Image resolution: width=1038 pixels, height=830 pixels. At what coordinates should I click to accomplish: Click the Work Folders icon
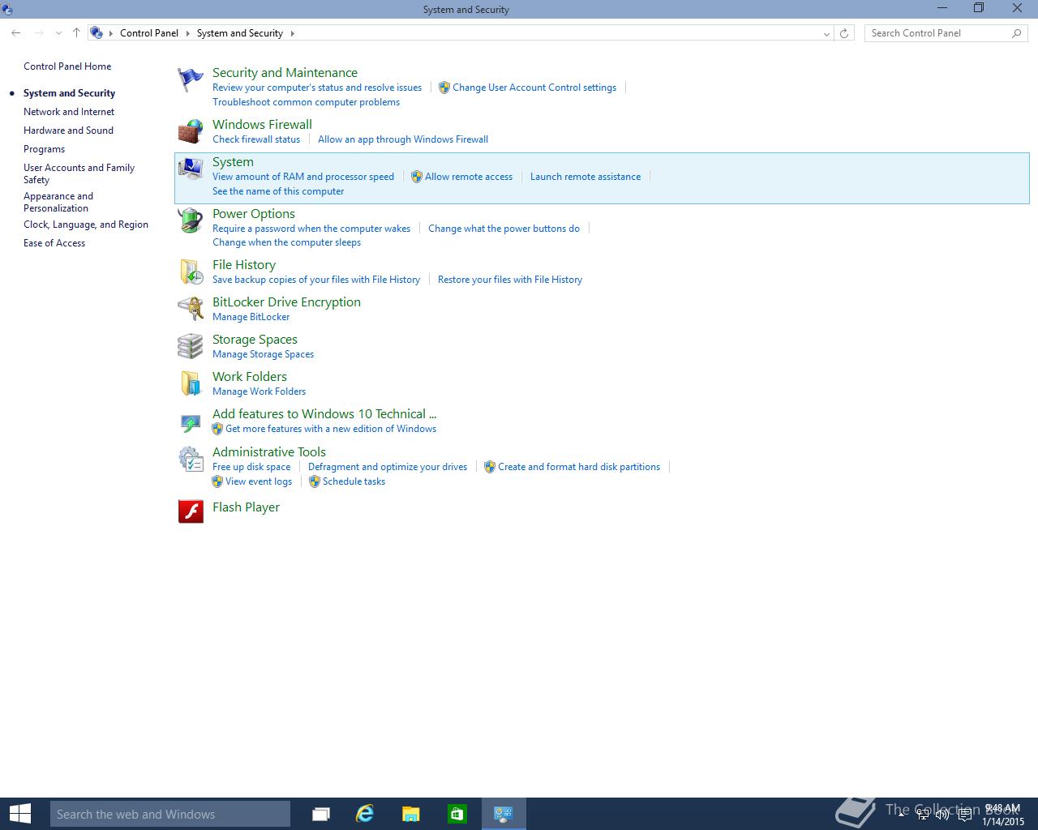click(191, 383)
